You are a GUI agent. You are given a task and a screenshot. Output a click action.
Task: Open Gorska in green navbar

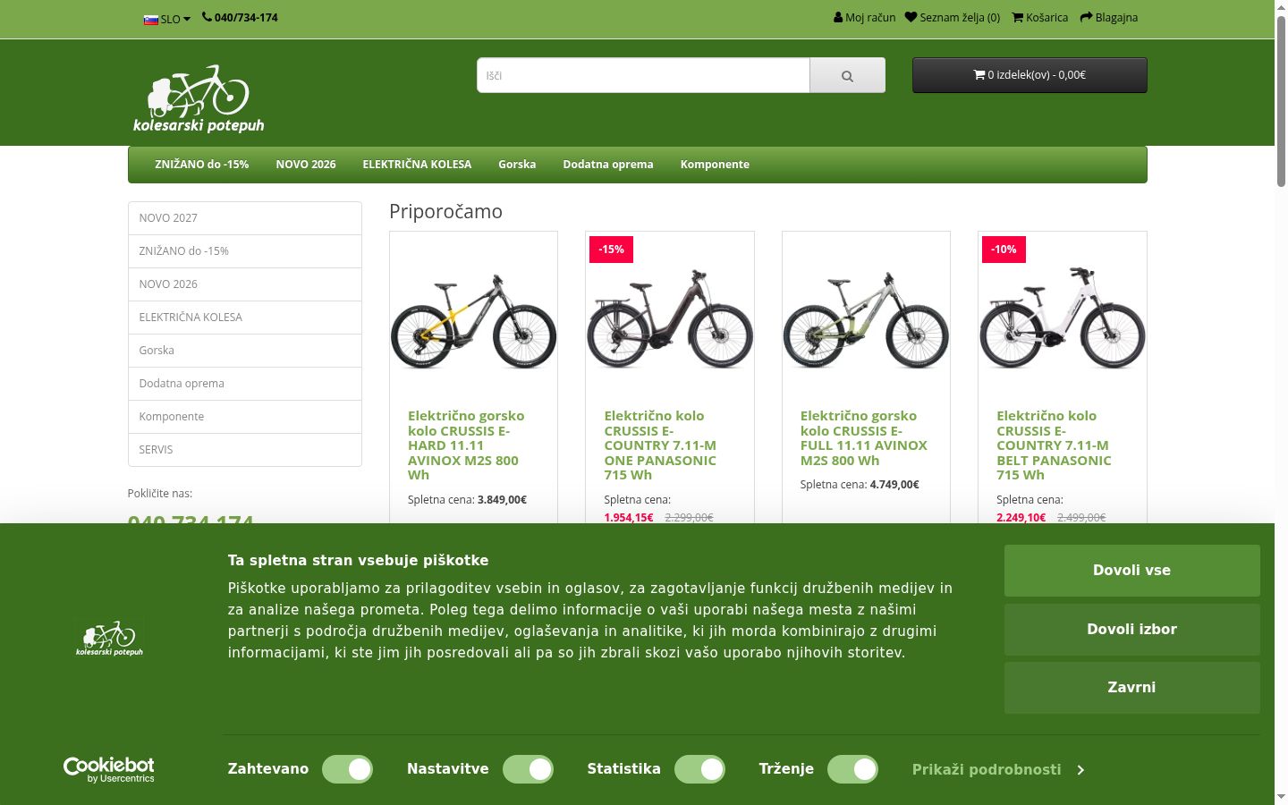[x=517, y=165]
